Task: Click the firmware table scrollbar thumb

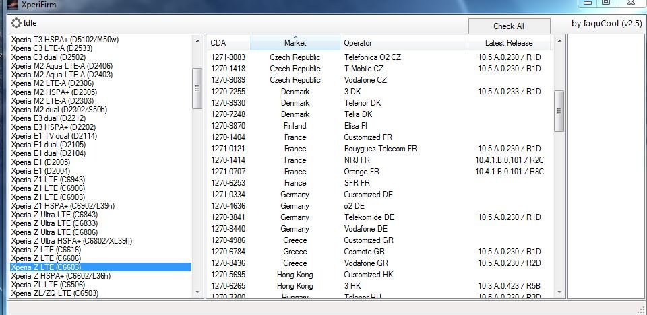Action: pyautogui.click(x=559, y=111)
